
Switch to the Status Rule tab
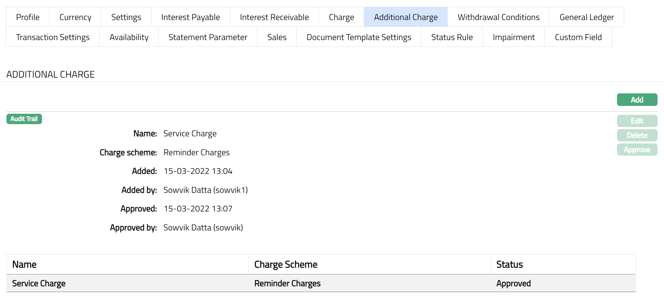tap(452, 37)
